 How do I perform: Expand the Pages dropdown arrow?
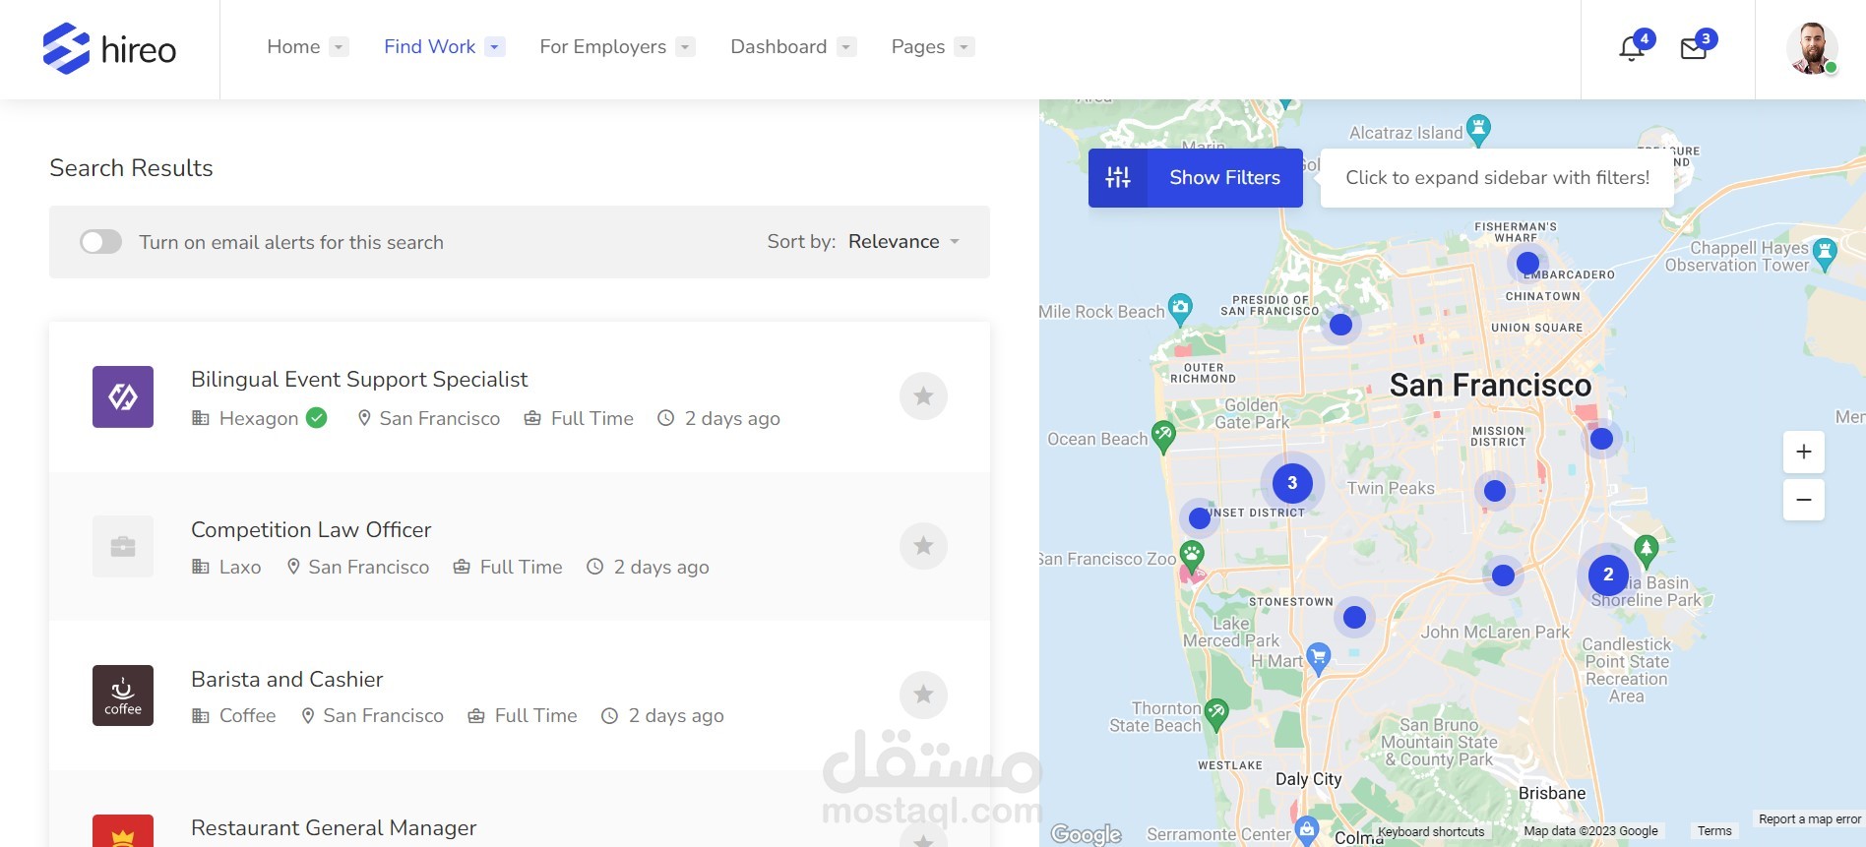click(964, 47)
